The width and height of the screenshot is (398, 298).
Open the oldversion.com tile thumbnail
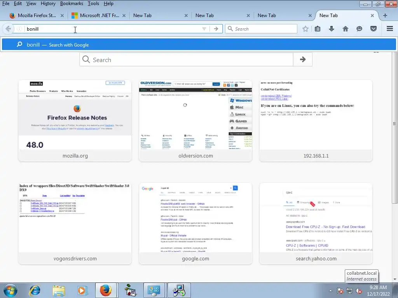(196, 115)
